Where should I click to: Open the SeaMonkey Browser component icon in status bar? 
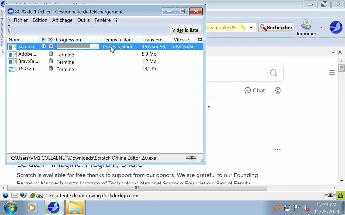[x=5, y=195]
